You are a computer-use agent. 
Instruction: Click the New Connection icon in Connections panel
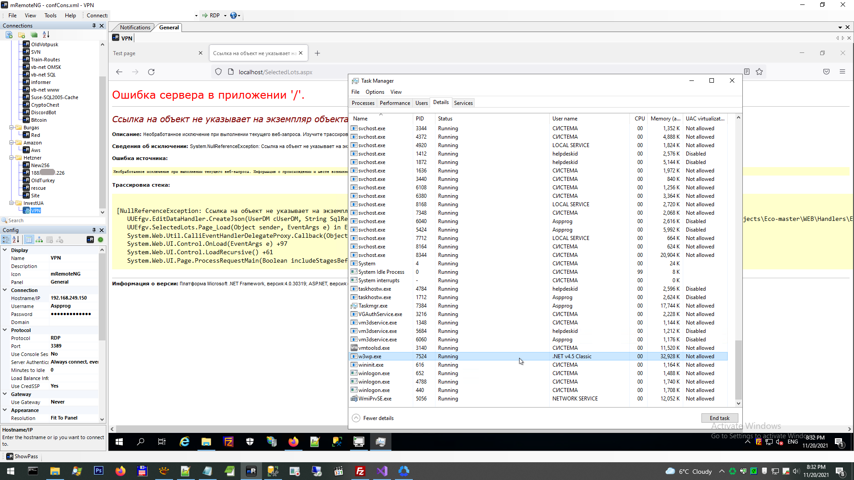coord(9,35)
